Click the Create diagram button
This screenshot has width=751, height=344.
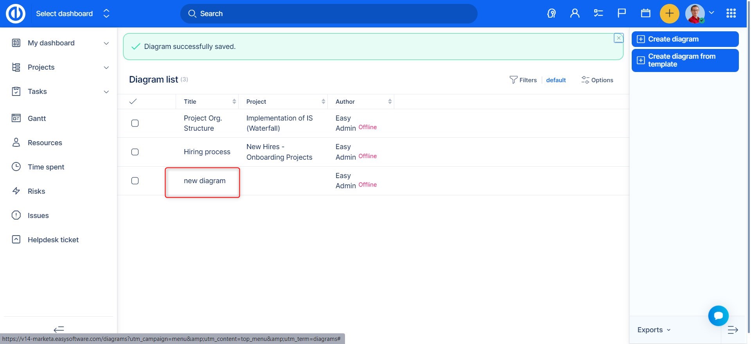point(685,39)
